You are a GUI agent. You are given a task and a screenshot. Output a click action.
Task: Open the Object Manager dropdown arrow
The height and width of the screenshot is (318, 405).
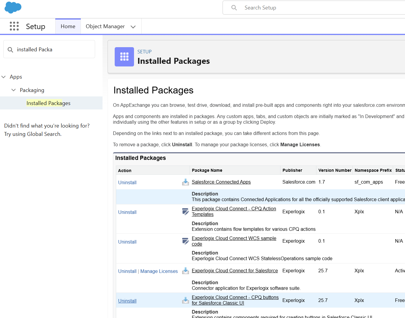click(133, 27)
